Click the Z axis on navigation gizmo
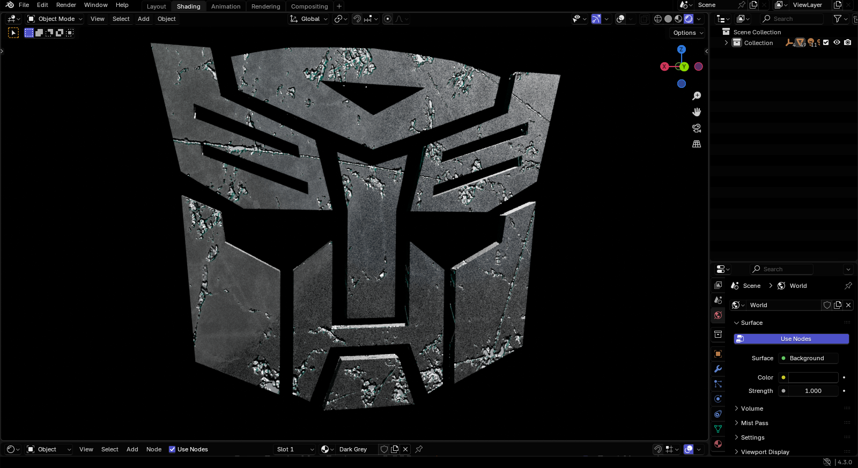 (682, 49)
